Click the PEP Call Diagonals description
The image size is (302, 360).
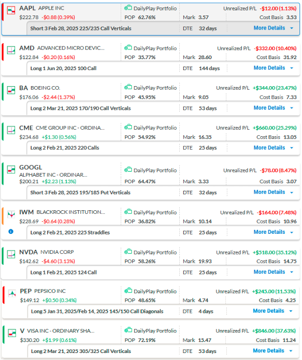[97, 311]
